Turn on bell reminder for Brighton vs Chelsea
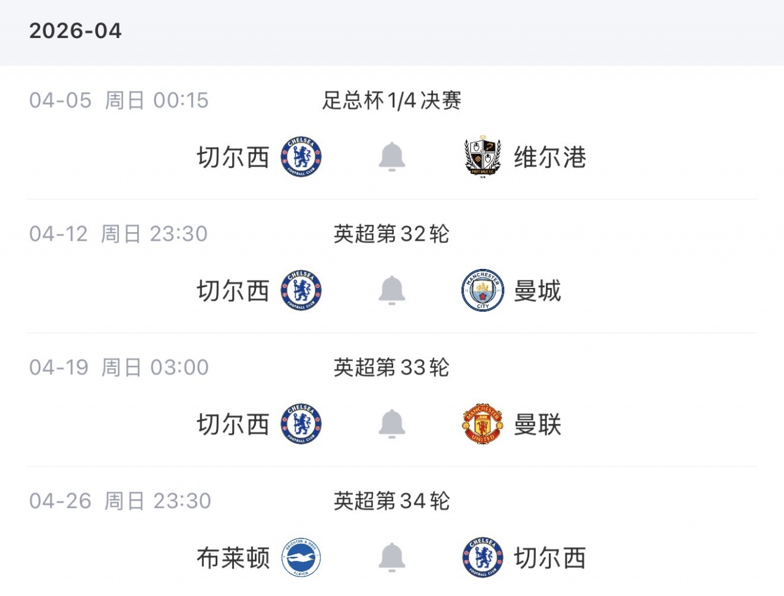The height and width of the screenshot is (596, 784). 392,557
